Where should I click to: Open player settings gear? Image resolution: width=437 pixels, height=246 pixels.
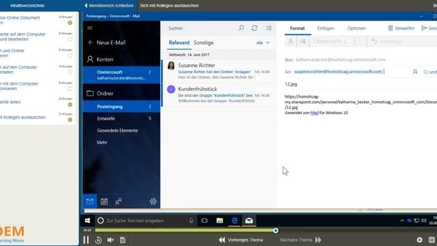click(419, 240)
